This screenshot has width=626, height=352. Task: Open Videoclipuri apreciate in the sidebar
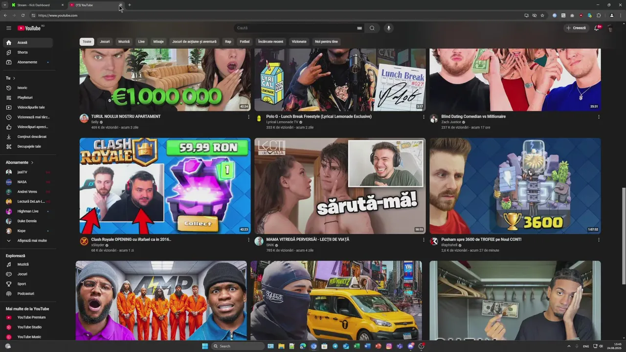pyautogui.click(x=27, y=127)
